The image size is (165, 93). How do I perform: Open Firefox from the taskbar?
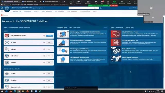11,91
